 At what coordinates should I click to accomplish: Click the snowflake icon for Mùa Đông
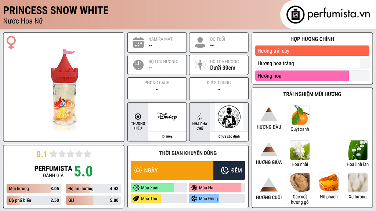[194, 199]
